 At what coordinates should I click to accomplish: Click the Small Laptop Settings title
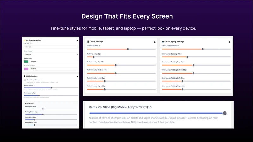click(174, 42)
